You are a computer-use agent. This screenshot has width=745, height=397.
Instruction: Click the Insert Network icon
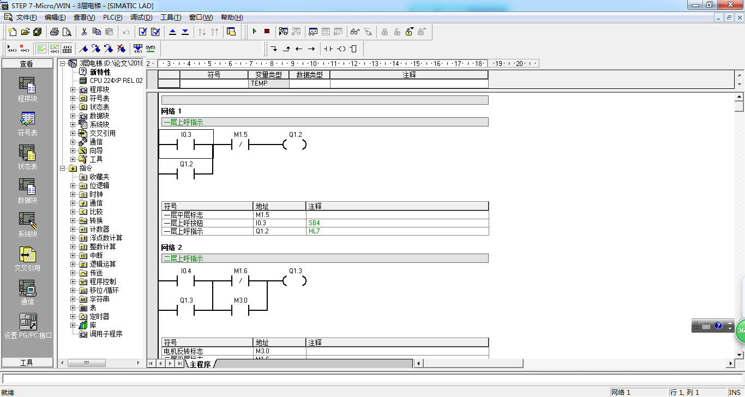coord(11,49)
